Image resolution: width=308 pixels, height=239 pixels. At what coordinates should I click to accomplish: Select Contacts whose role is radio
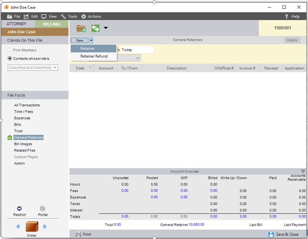(9, 58)
